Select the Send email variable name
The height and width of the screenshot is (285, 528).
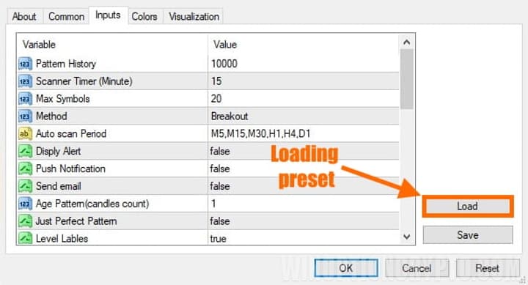point(59,186)
